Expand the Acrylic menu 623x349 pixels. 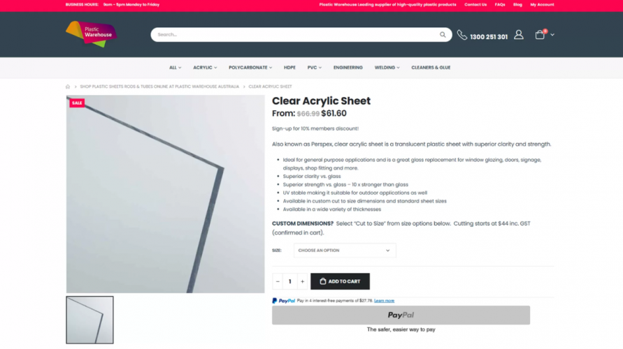(205, 68)
